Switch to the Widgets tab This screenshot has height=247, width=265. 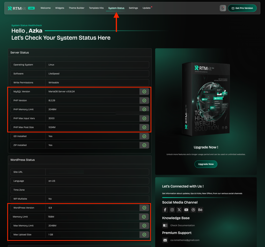click(60, 8)
